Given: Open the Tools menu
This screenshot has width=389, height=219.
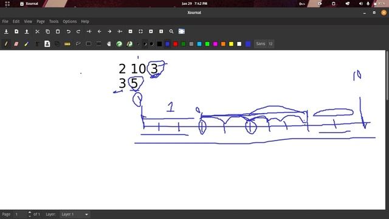Looking at the screenshot, I should coord(53,22).
